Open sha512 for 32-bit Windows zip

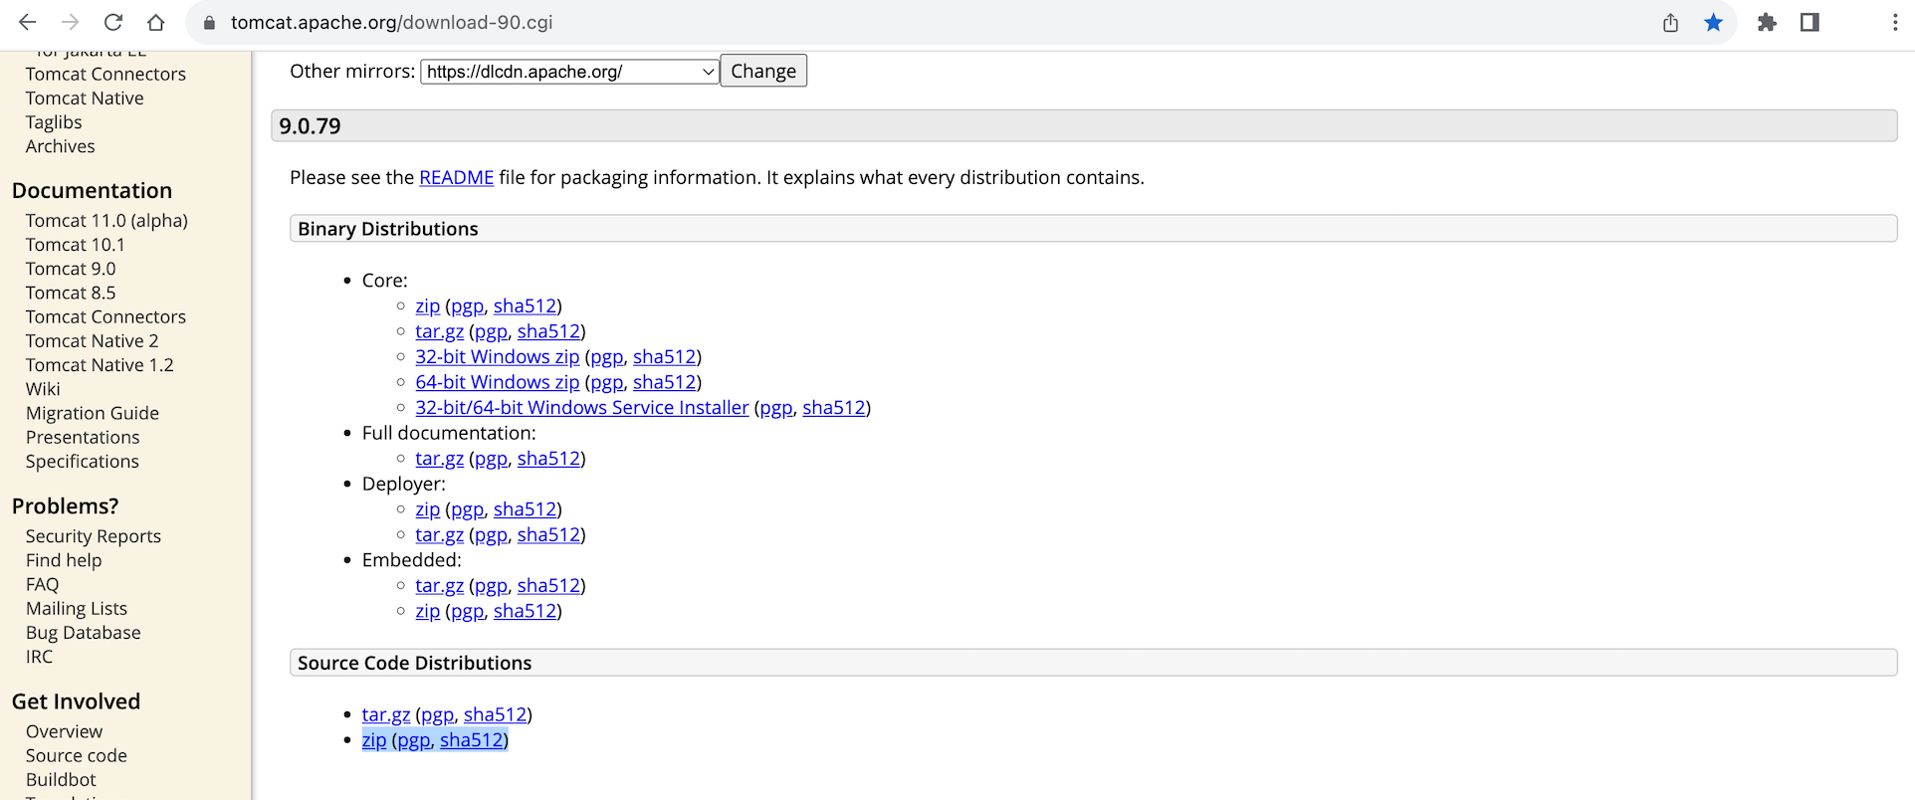click(x=664, y=357)
